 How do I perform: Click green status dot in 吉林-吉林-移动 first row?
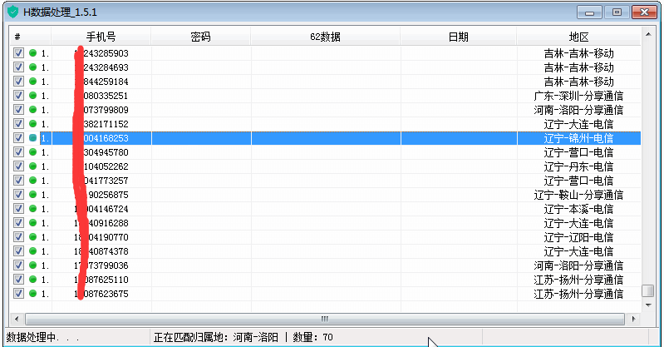(x=33, y=53)
